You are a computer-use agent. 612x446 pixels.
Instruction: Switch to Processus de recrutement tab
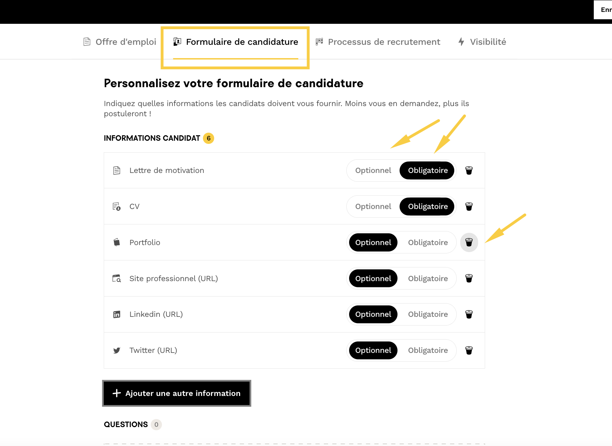pos(378,42)
